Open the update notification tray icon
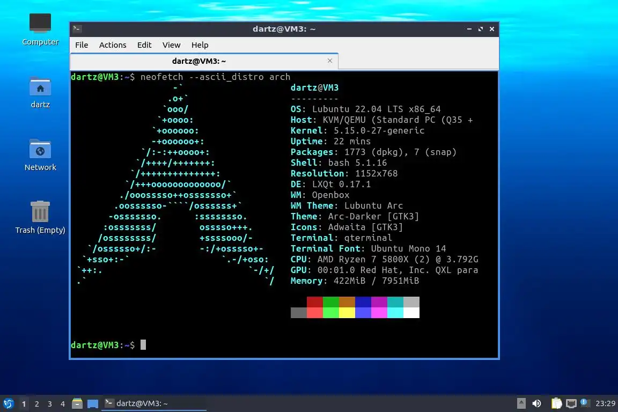This screenshot has height=412, width=618. [x=585, y=403]
